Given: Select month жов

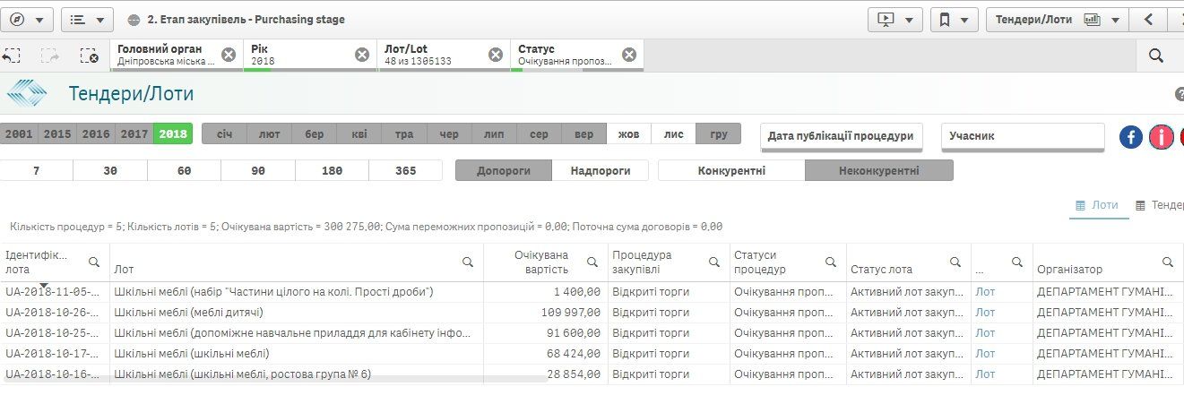Looking at the screenshot, I should (x=628, y=133).
